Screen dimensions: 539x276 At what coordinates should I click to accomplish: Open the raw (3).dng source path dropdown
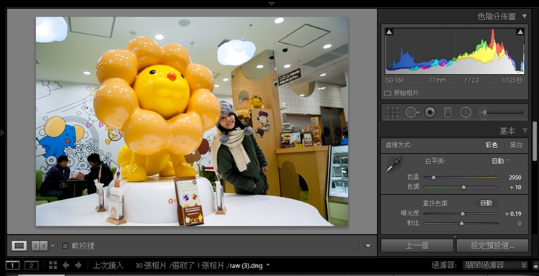[x=268, y=265]
